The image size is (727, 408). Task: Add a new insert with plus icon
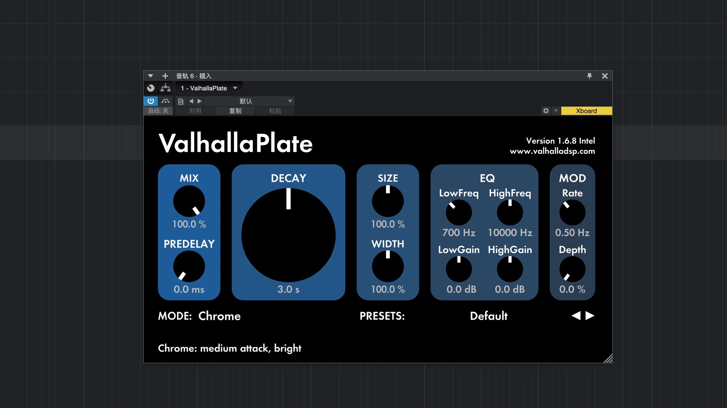point(165,76)
